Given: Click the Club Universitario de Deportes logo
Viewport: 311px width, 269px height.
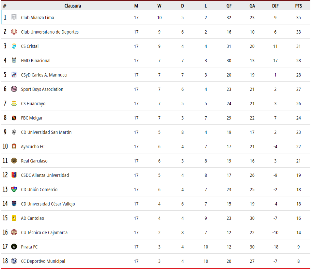Looking at the screenshot, I should pyautogui.click(x=14, y=32).
